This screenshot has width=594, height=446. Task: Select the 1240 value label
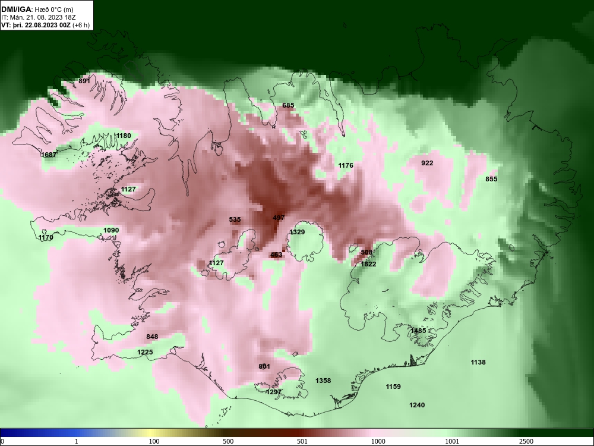pos(417,405)
